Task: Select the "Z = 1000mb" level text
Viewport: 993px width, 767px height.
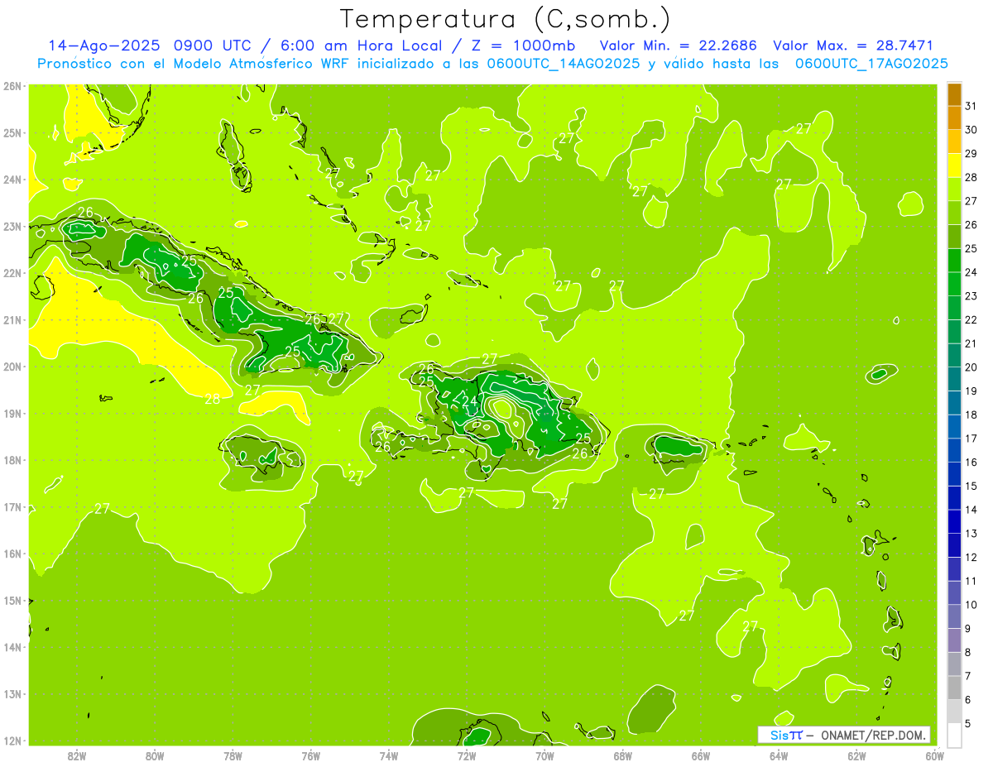Action: pyautogui.click(x=522, y=46)
